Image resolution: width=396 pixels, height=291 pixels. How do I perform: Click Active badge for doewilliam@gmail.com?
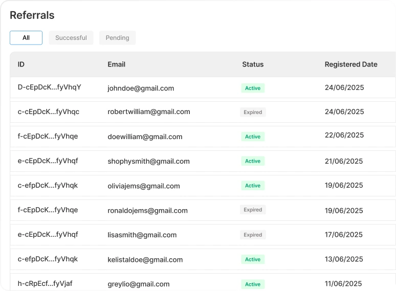click(x=253, y=137)
